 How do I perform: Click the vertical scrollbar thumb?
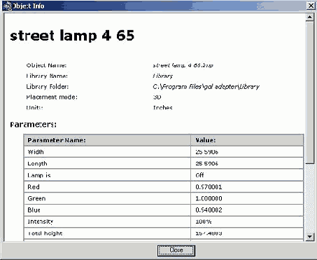coord(309,93)
